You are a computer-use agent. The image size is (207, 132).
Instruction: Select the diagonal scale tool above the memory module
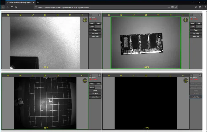pyautogui.click(x=133, y=15)
